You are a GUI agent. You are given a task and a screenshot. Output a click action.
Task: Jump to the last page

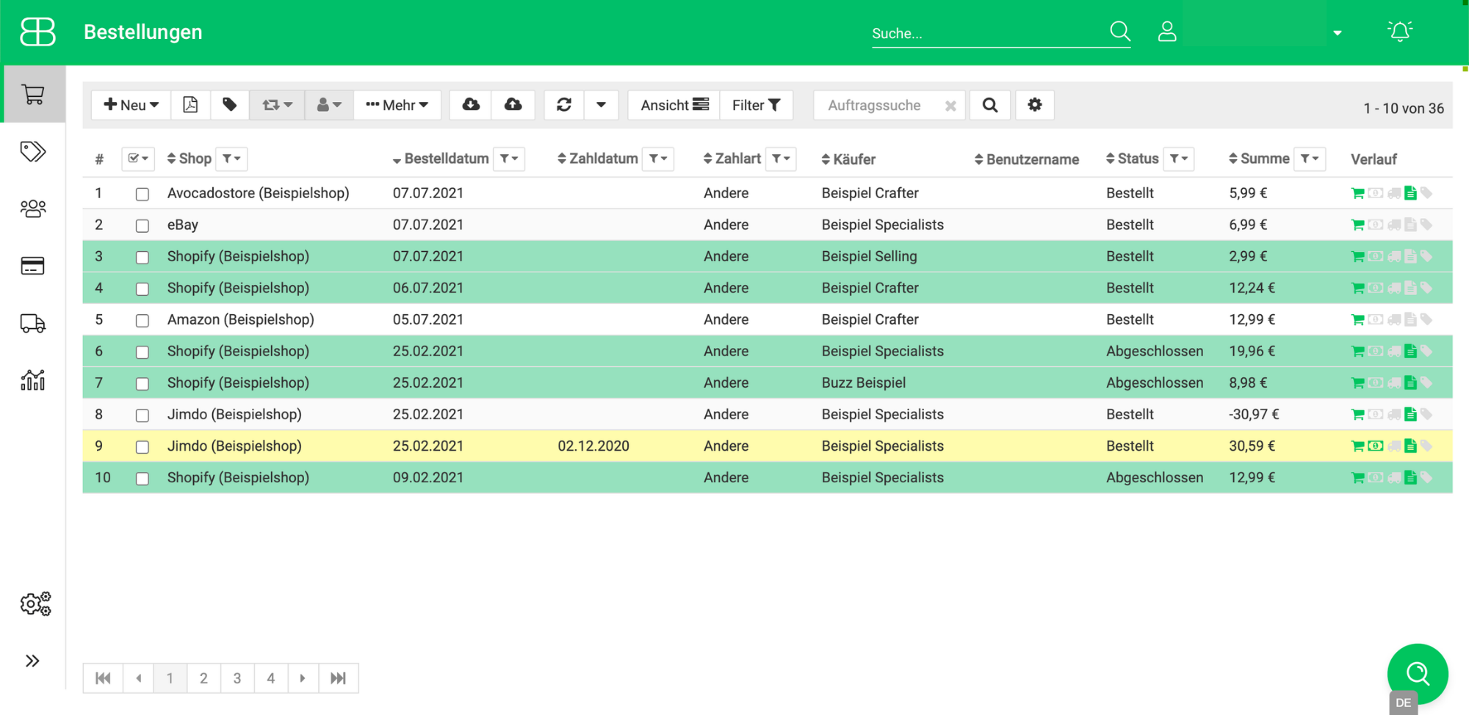click(x=338, y=678)
